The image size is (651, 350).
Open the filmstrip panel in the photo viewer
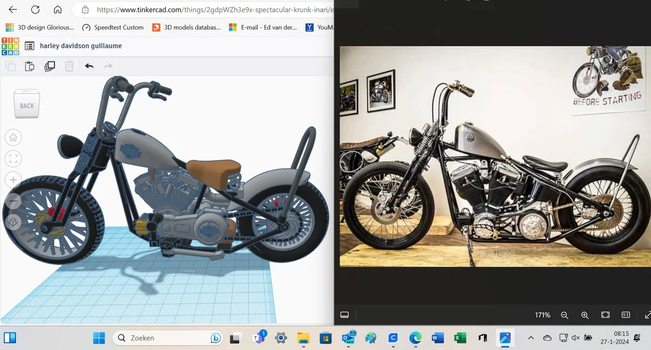pyautogui.click(x=345, y=315)
